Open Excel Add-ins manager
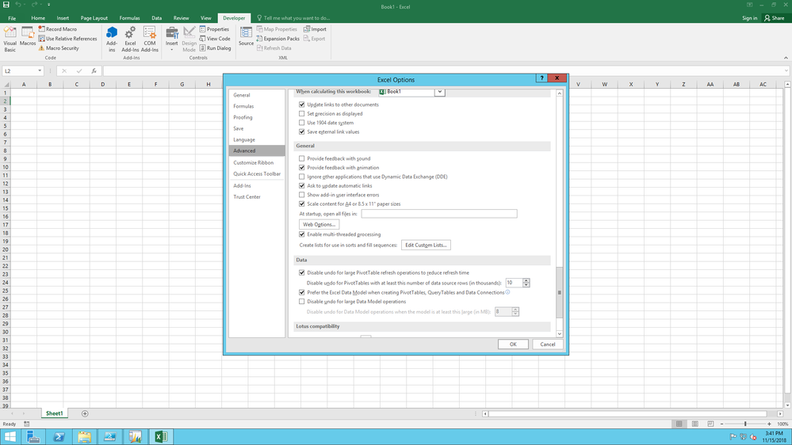Screen dimensions: 792x445 pos(130,39)
